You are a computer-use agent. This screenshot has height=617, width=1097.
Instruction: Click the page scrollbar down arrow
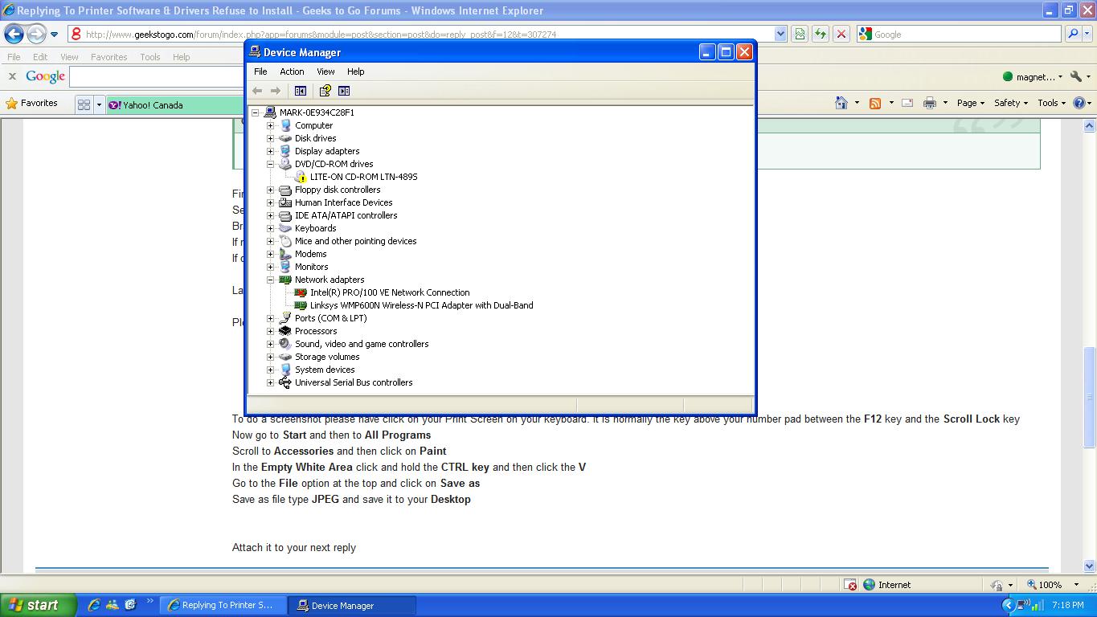coord(1090,566)
